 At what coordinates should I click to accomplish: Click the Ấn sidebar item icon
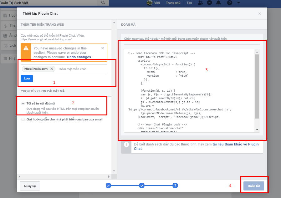click(x=5, y=35)
